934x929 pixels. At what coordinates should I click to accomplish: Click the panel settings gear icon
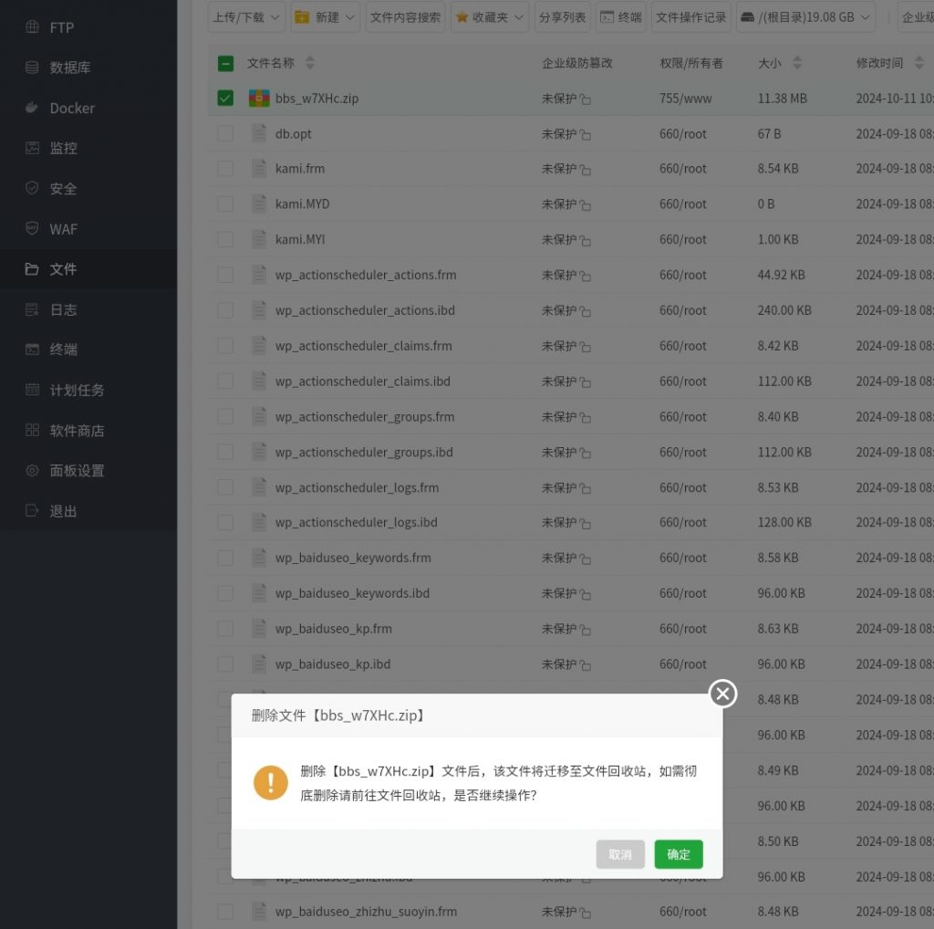[32, 471]
